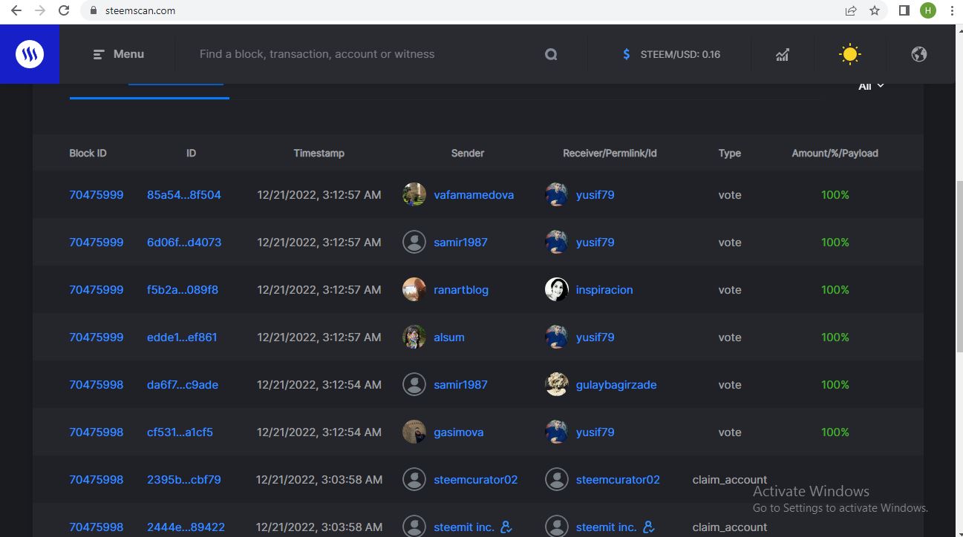The image size is (963, 537).
Task: Open transaction da6f7...c9ade
Action: tap(183, 385)
